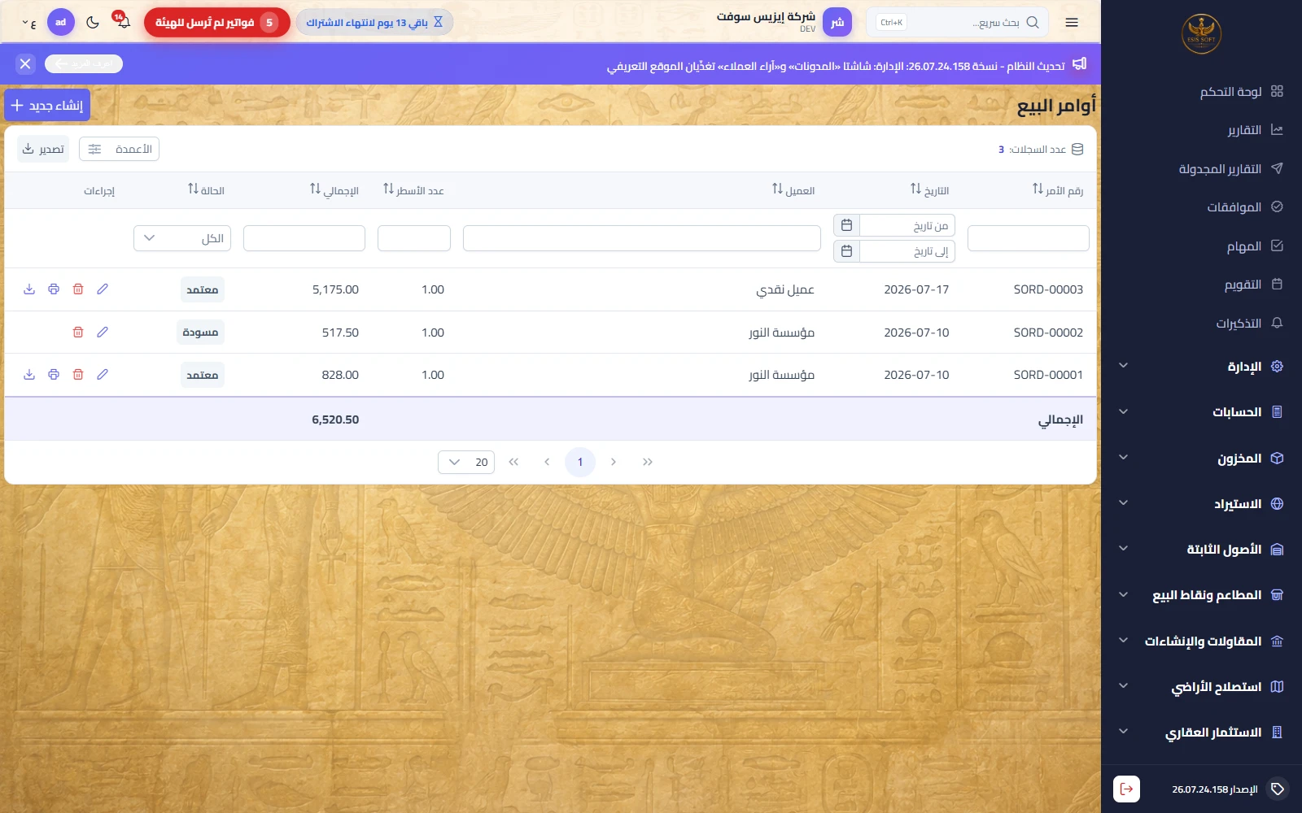The image size is (1302, 813).
Task: Edit order SORD-00001 pencil icon
Action: coord(103,375)
